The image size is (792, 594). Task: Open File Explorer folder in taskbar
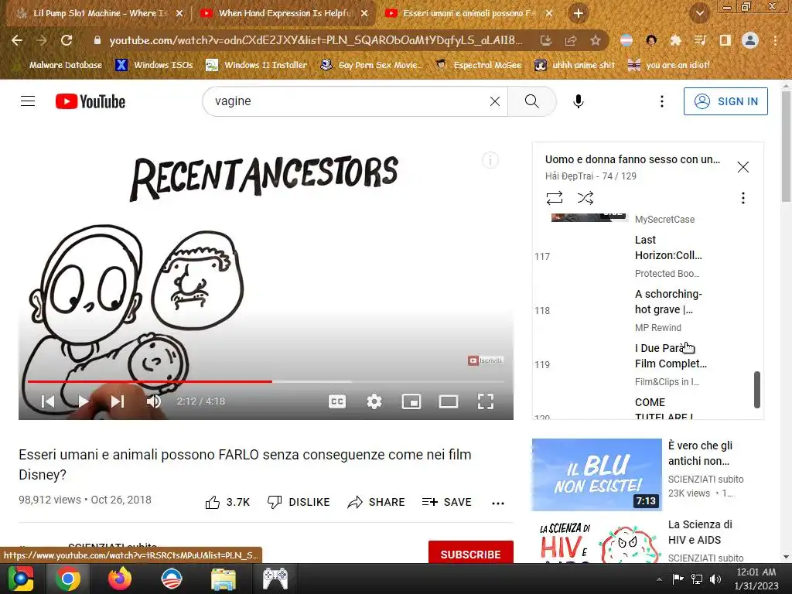(x=224, y=579)
